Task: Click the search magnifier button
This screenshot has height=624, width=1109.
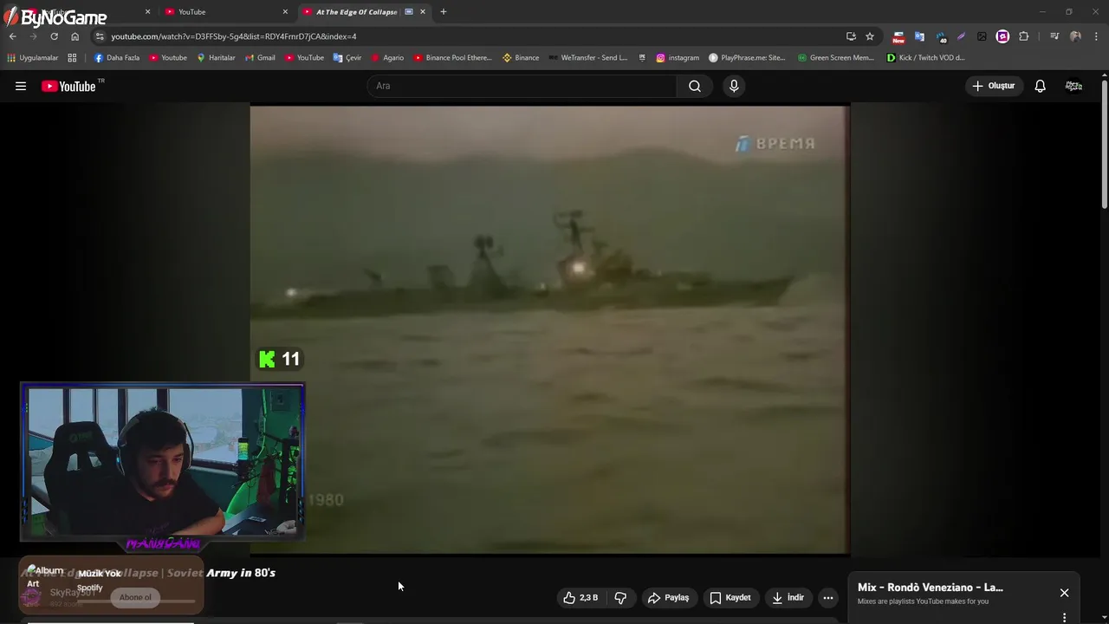Action: pos(695,86)
